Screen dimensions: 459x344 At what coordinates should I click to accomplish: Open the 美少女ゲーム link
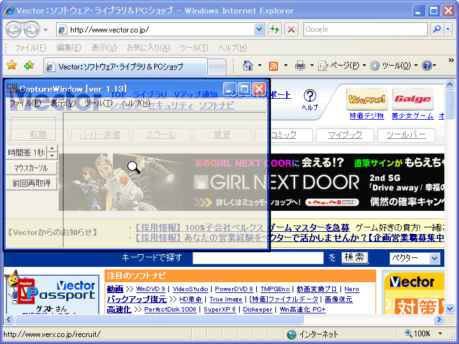pos(412,116)
